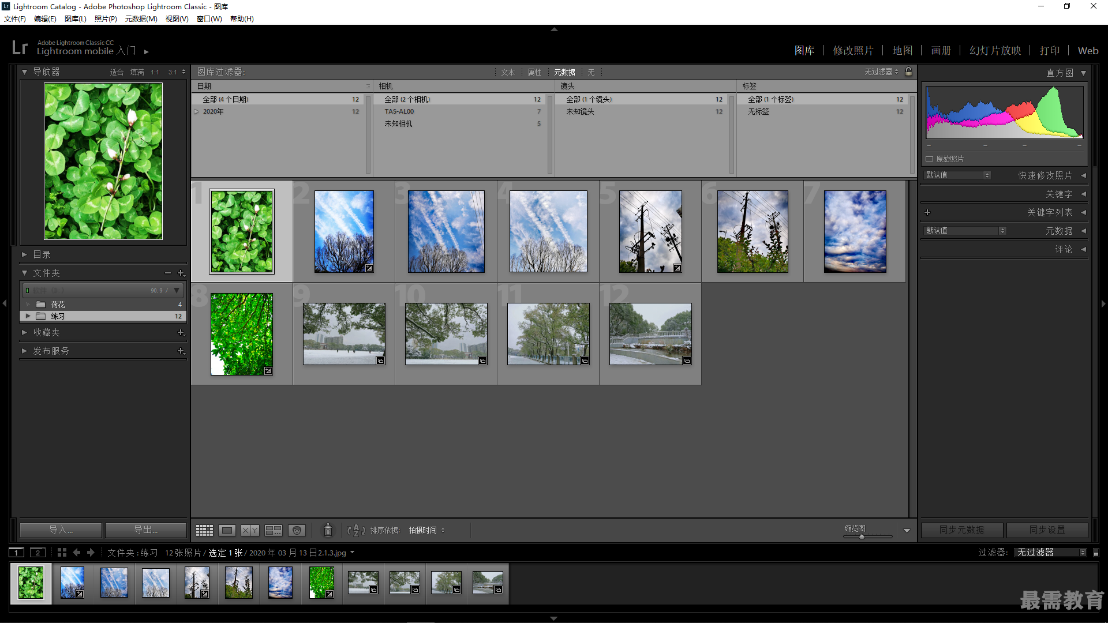Click the 导出... button
Viewport: 1108px width, 623px height.
146,530
